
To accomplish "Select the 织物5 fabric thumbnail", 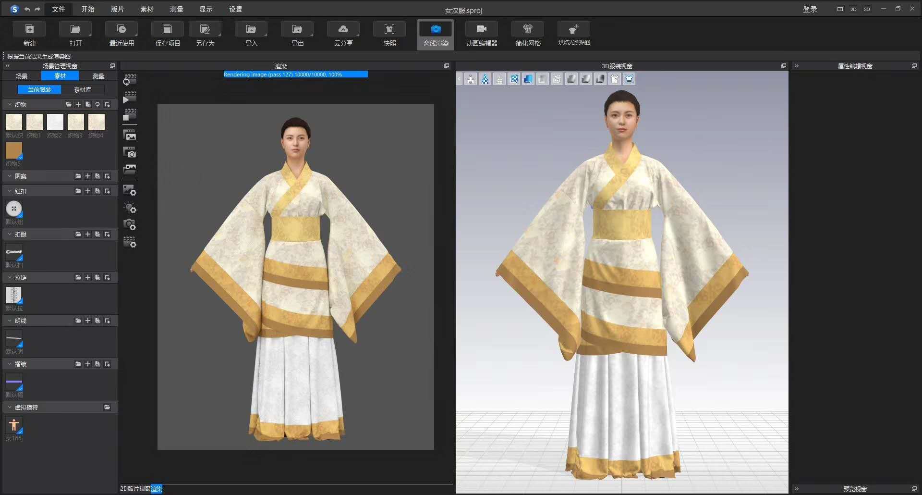I will (14, 151).
